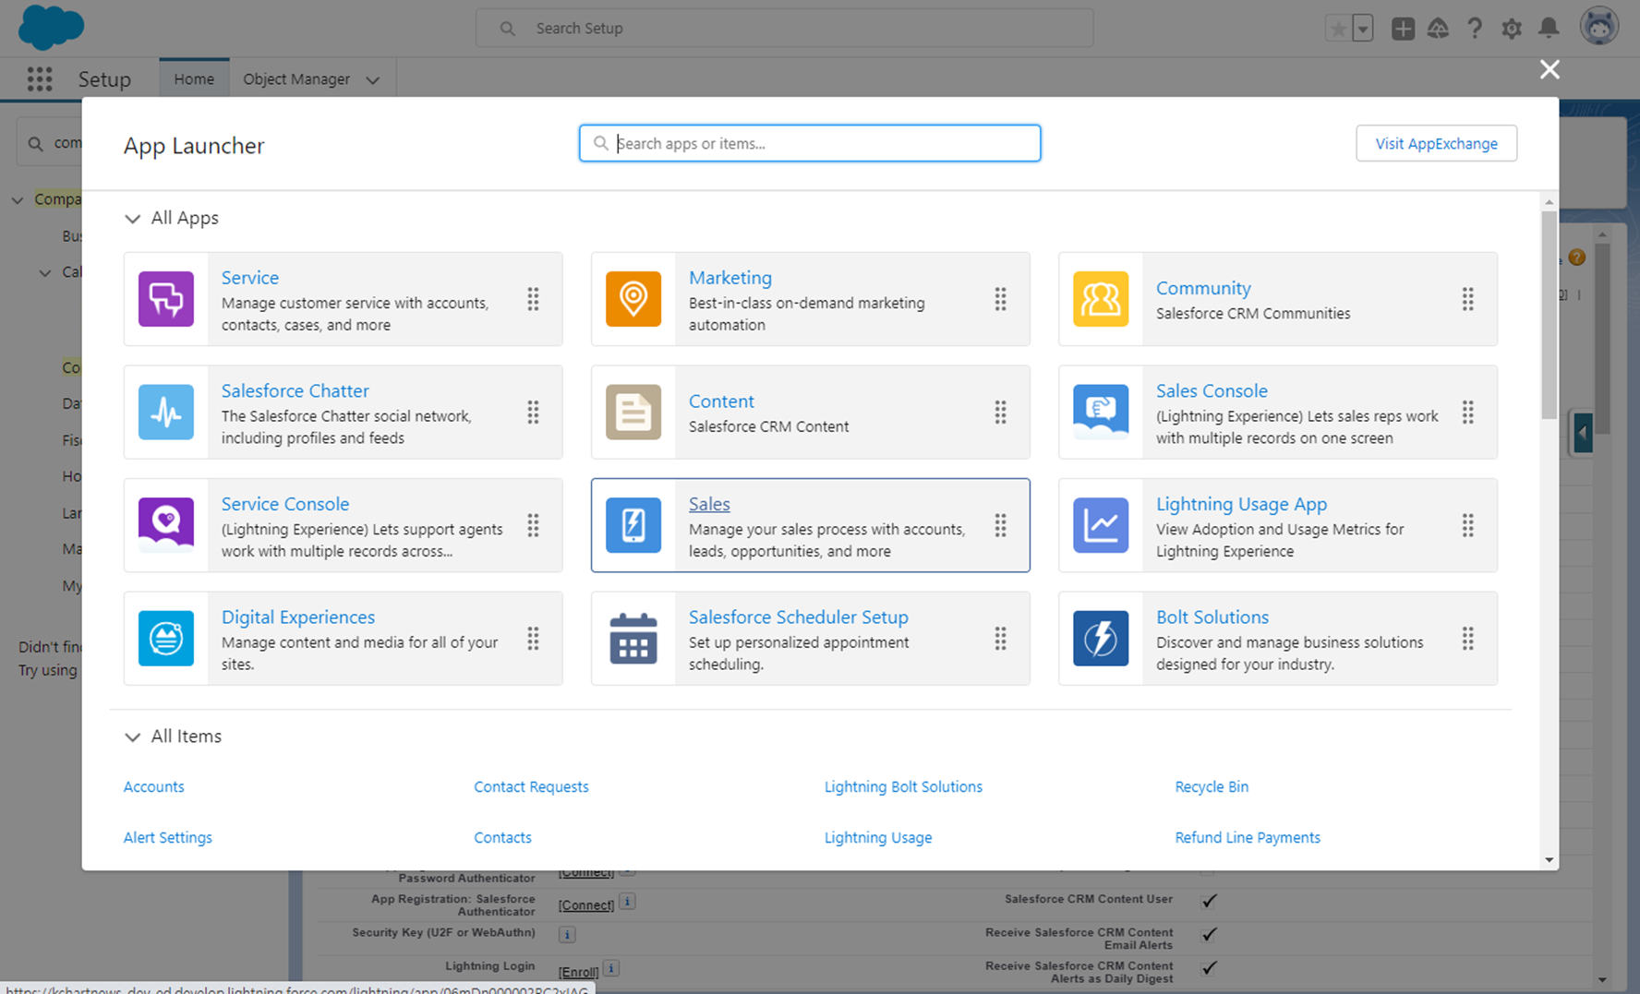This screenshot has height=994, width=1640.
Task: Open the notifications bell icon
Action: pyautogui.click(x=1549, y=29)
